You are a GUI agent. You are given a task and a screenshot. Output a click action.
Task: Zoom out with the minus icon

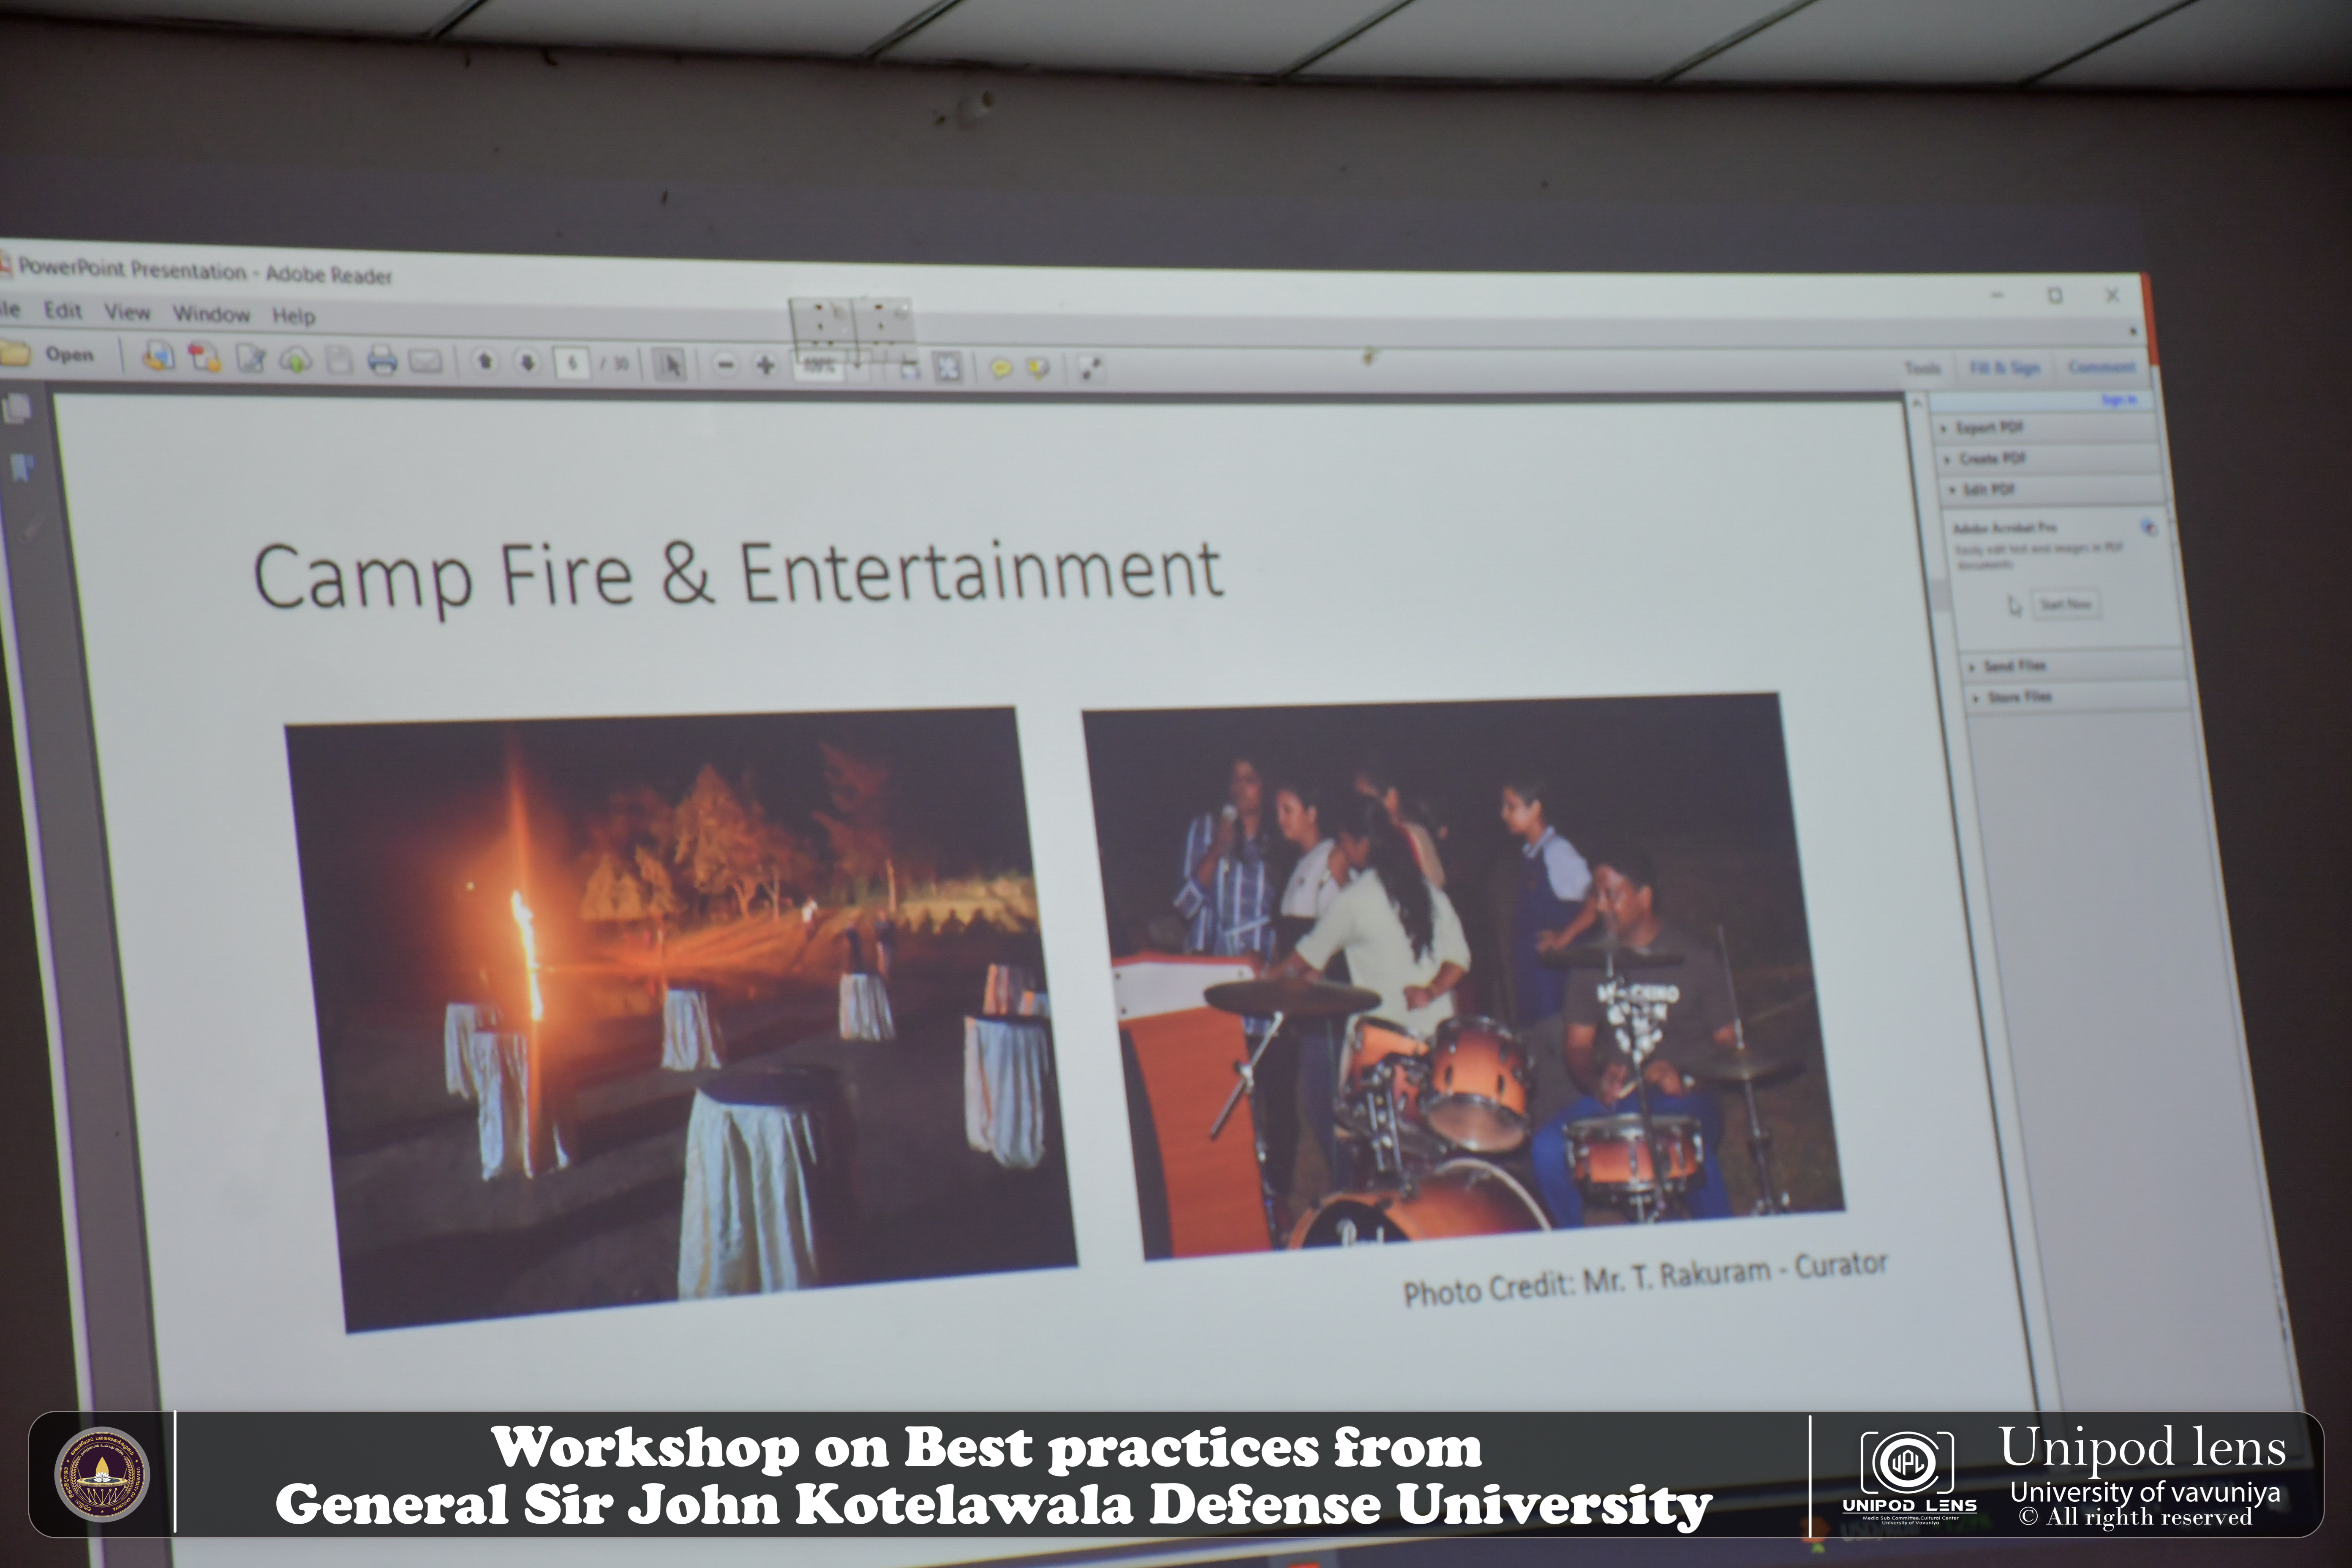click(726, 365)
